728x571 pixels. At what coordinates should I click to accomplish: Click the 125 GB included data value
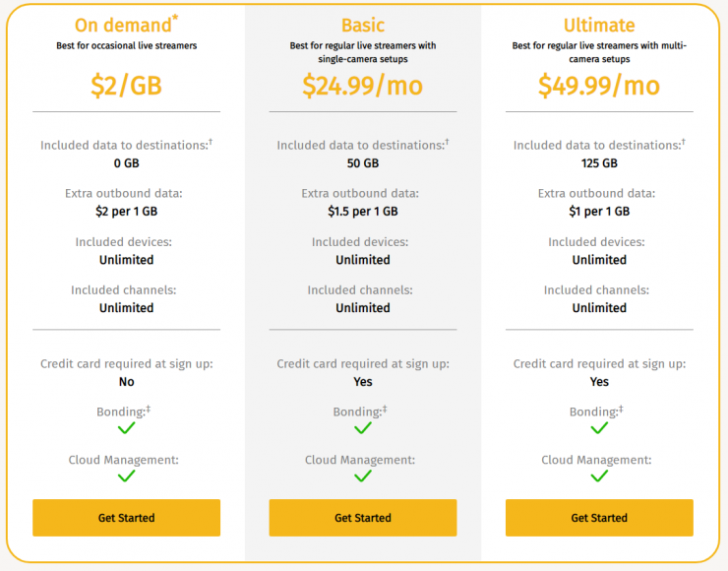(x=599, y=163)
